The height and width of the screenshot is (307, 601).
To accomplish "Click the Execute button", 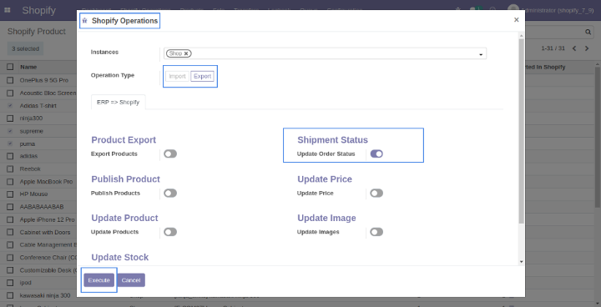I will pos(98,280).
